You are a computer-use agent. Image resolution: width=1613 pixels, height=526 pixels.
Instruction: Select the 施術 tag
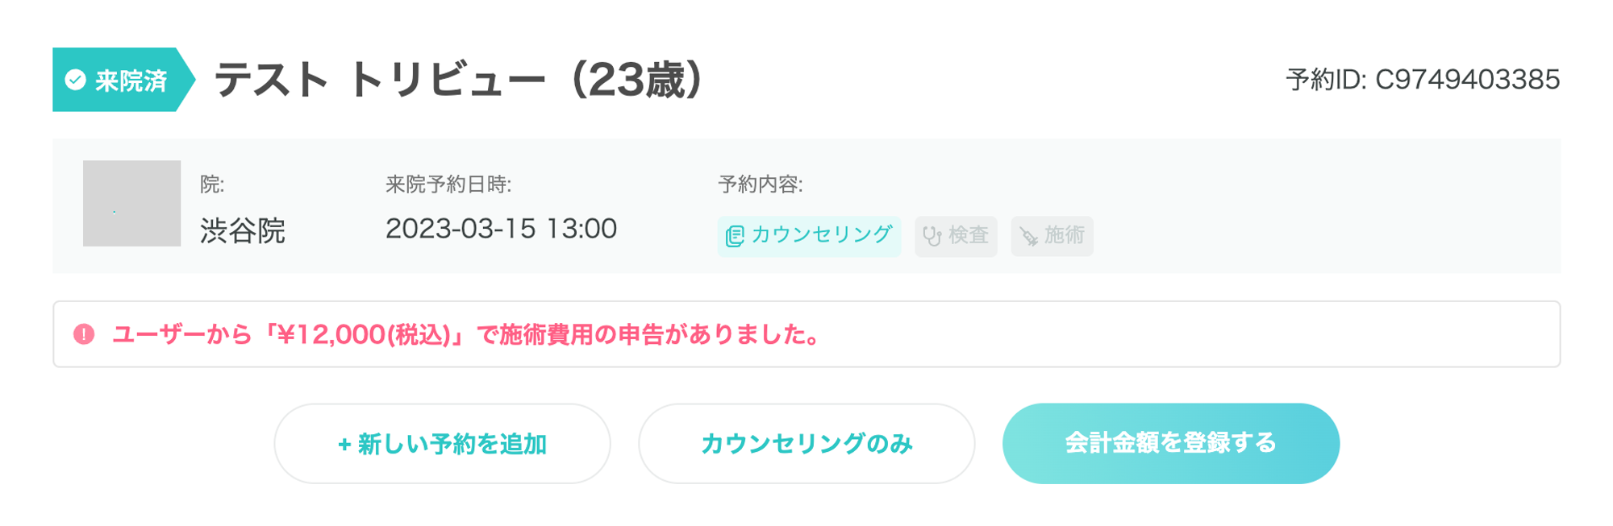1052,236
